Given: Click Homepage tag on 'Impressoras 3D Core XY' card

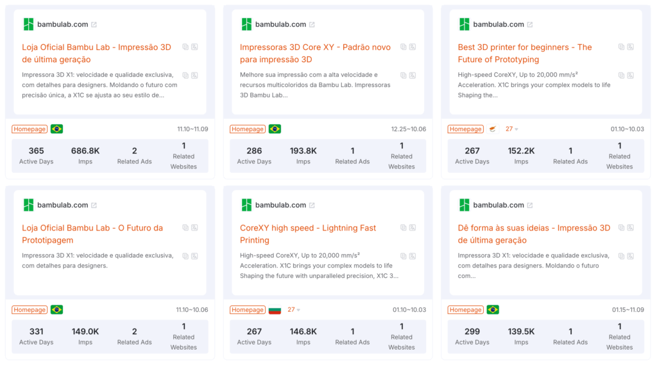Looking at the screenshot, I should pyautogui.click(x=248, y=129).
